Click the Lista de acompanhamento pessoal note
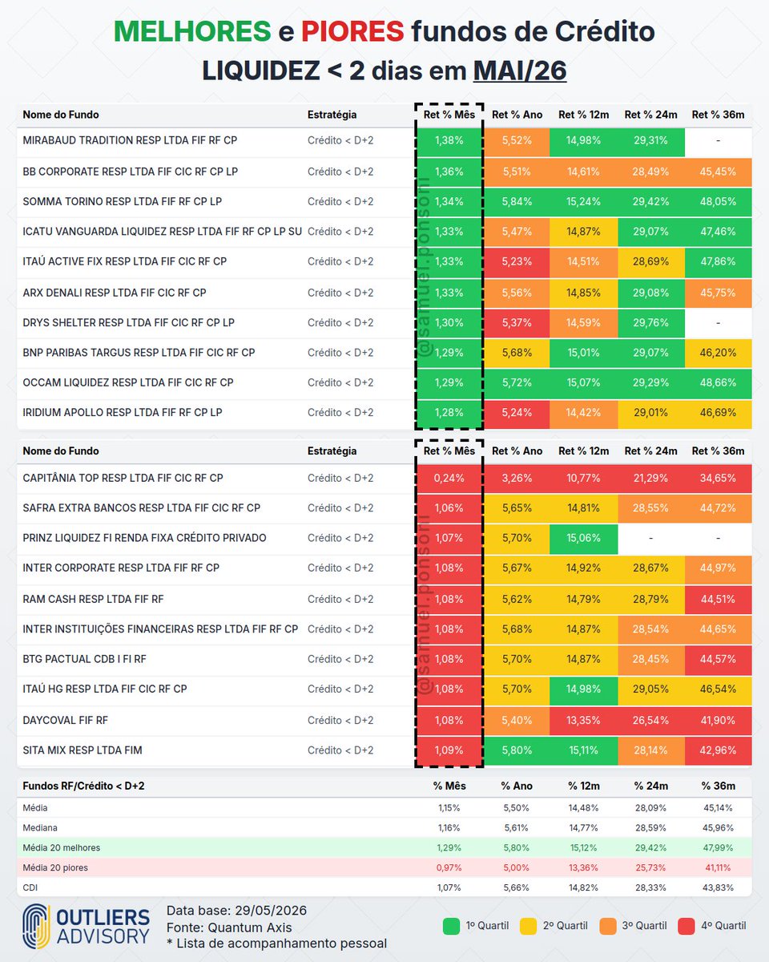 [x=277, y=943]
